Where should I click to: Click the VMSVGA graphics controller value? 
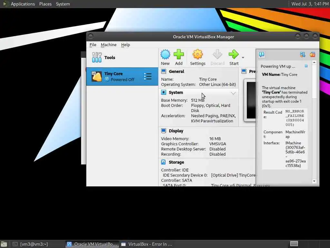coord(218,144)
